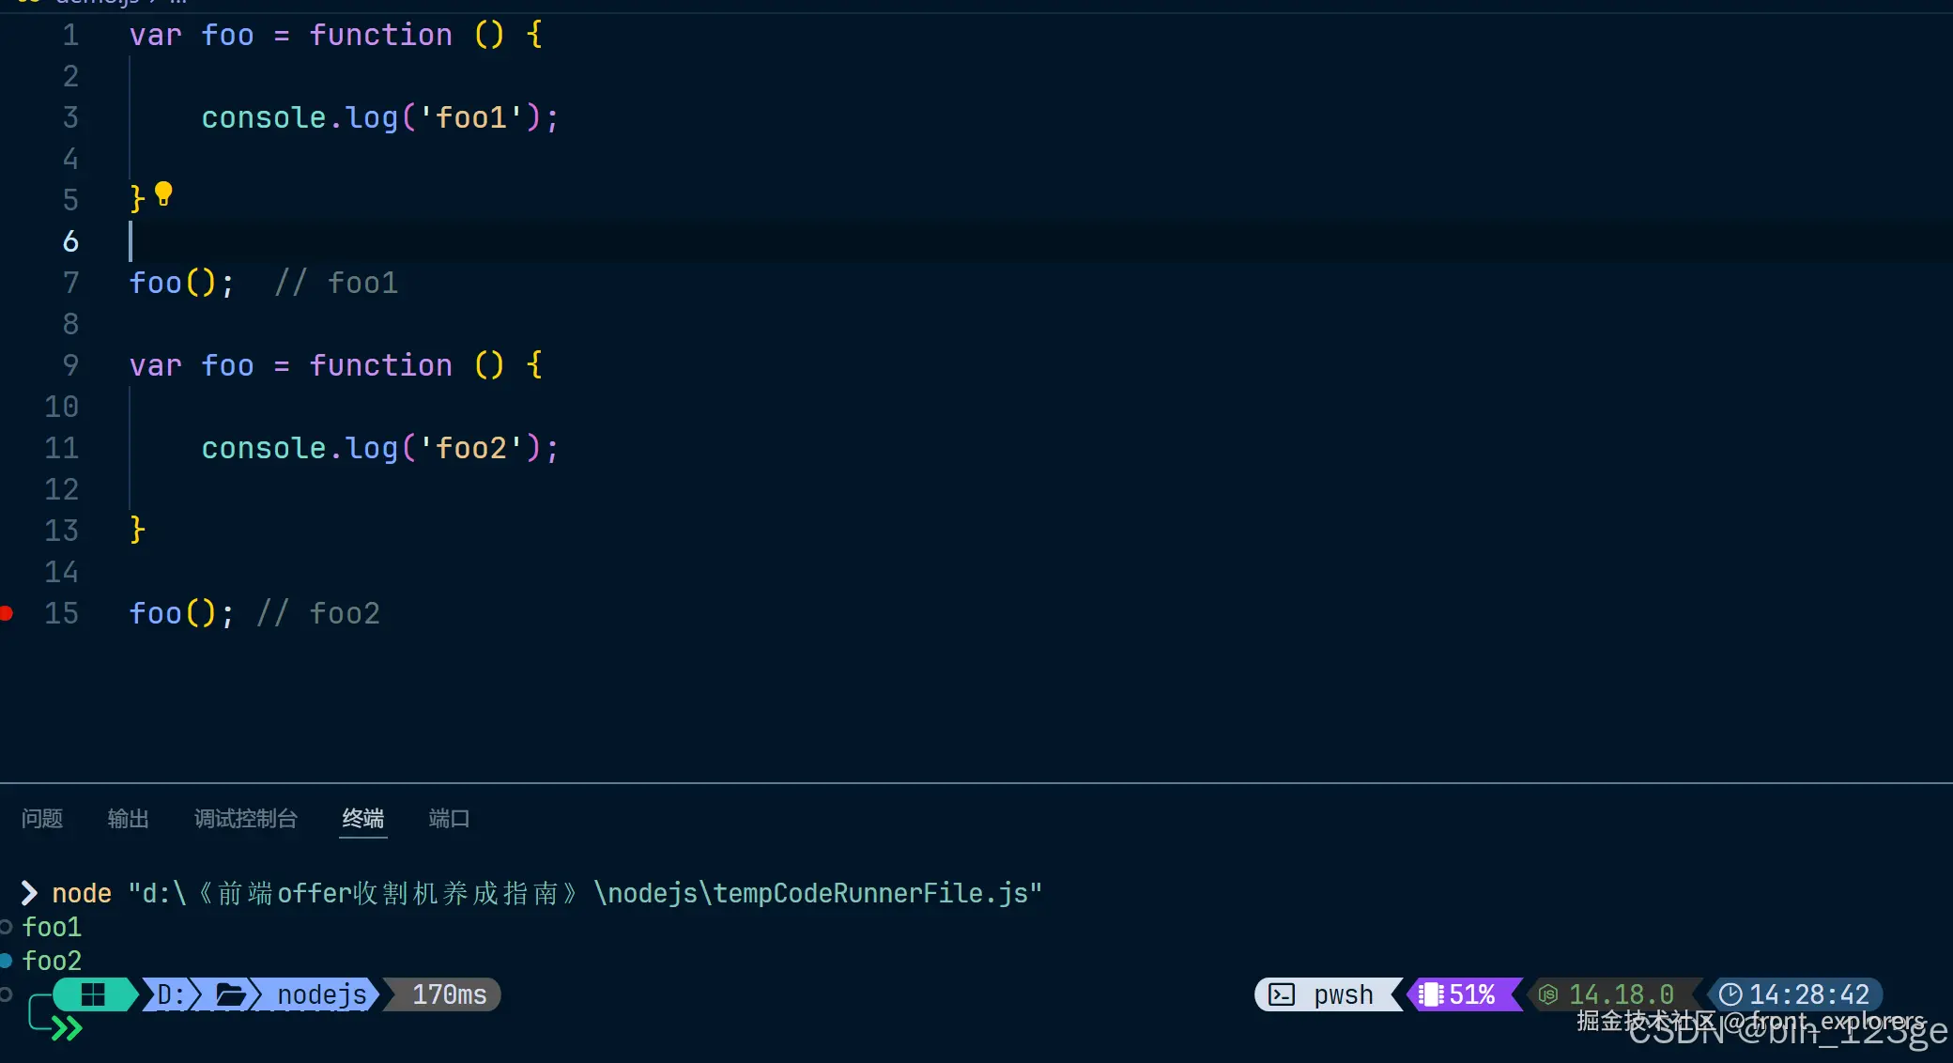The width and height of the screenshot is (1953, 1063).
Task: Click the 输出 tab label
Action: (x=129, y=819)
